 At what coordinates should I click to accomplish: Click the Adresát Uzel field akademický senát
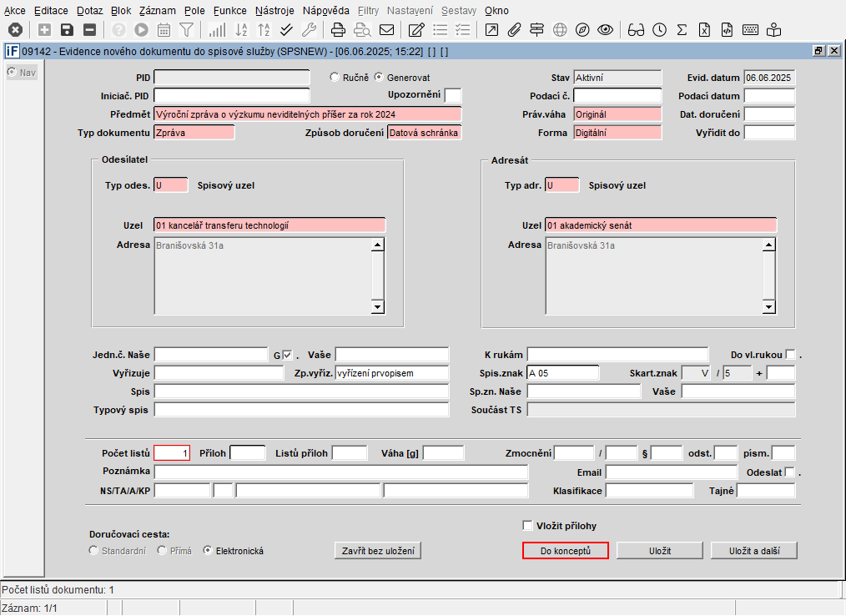(661, 225)
